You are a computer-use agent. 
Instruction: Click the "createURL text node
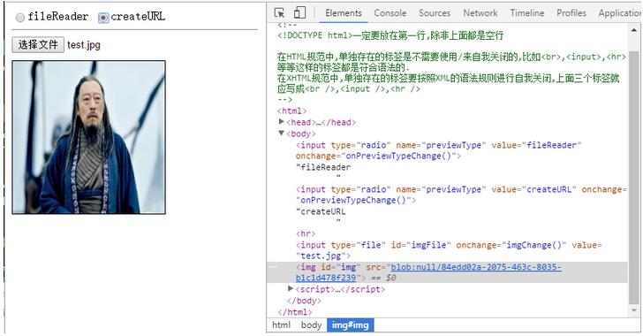point(321,211)
